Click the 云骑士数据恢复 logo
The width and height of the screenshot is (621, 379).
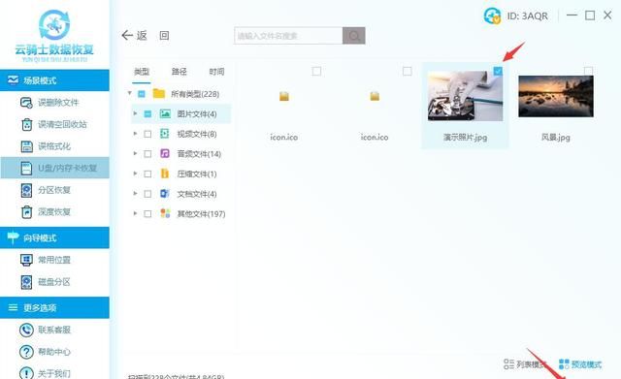click(x=54, y=36)
